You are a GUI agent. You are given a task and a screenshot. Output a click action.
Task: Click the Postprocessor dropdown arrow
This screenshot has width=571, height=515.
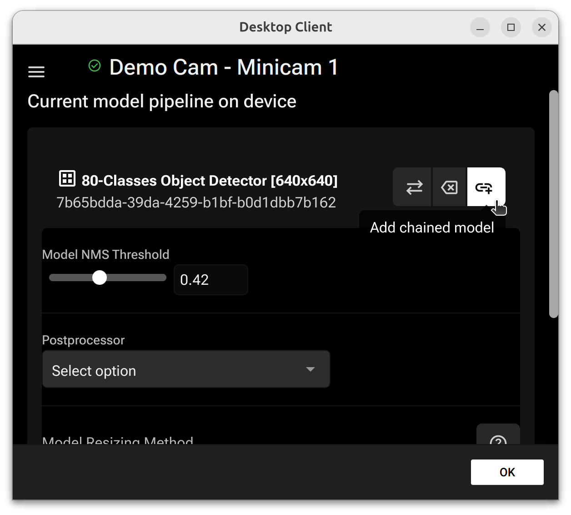[311, 369]
